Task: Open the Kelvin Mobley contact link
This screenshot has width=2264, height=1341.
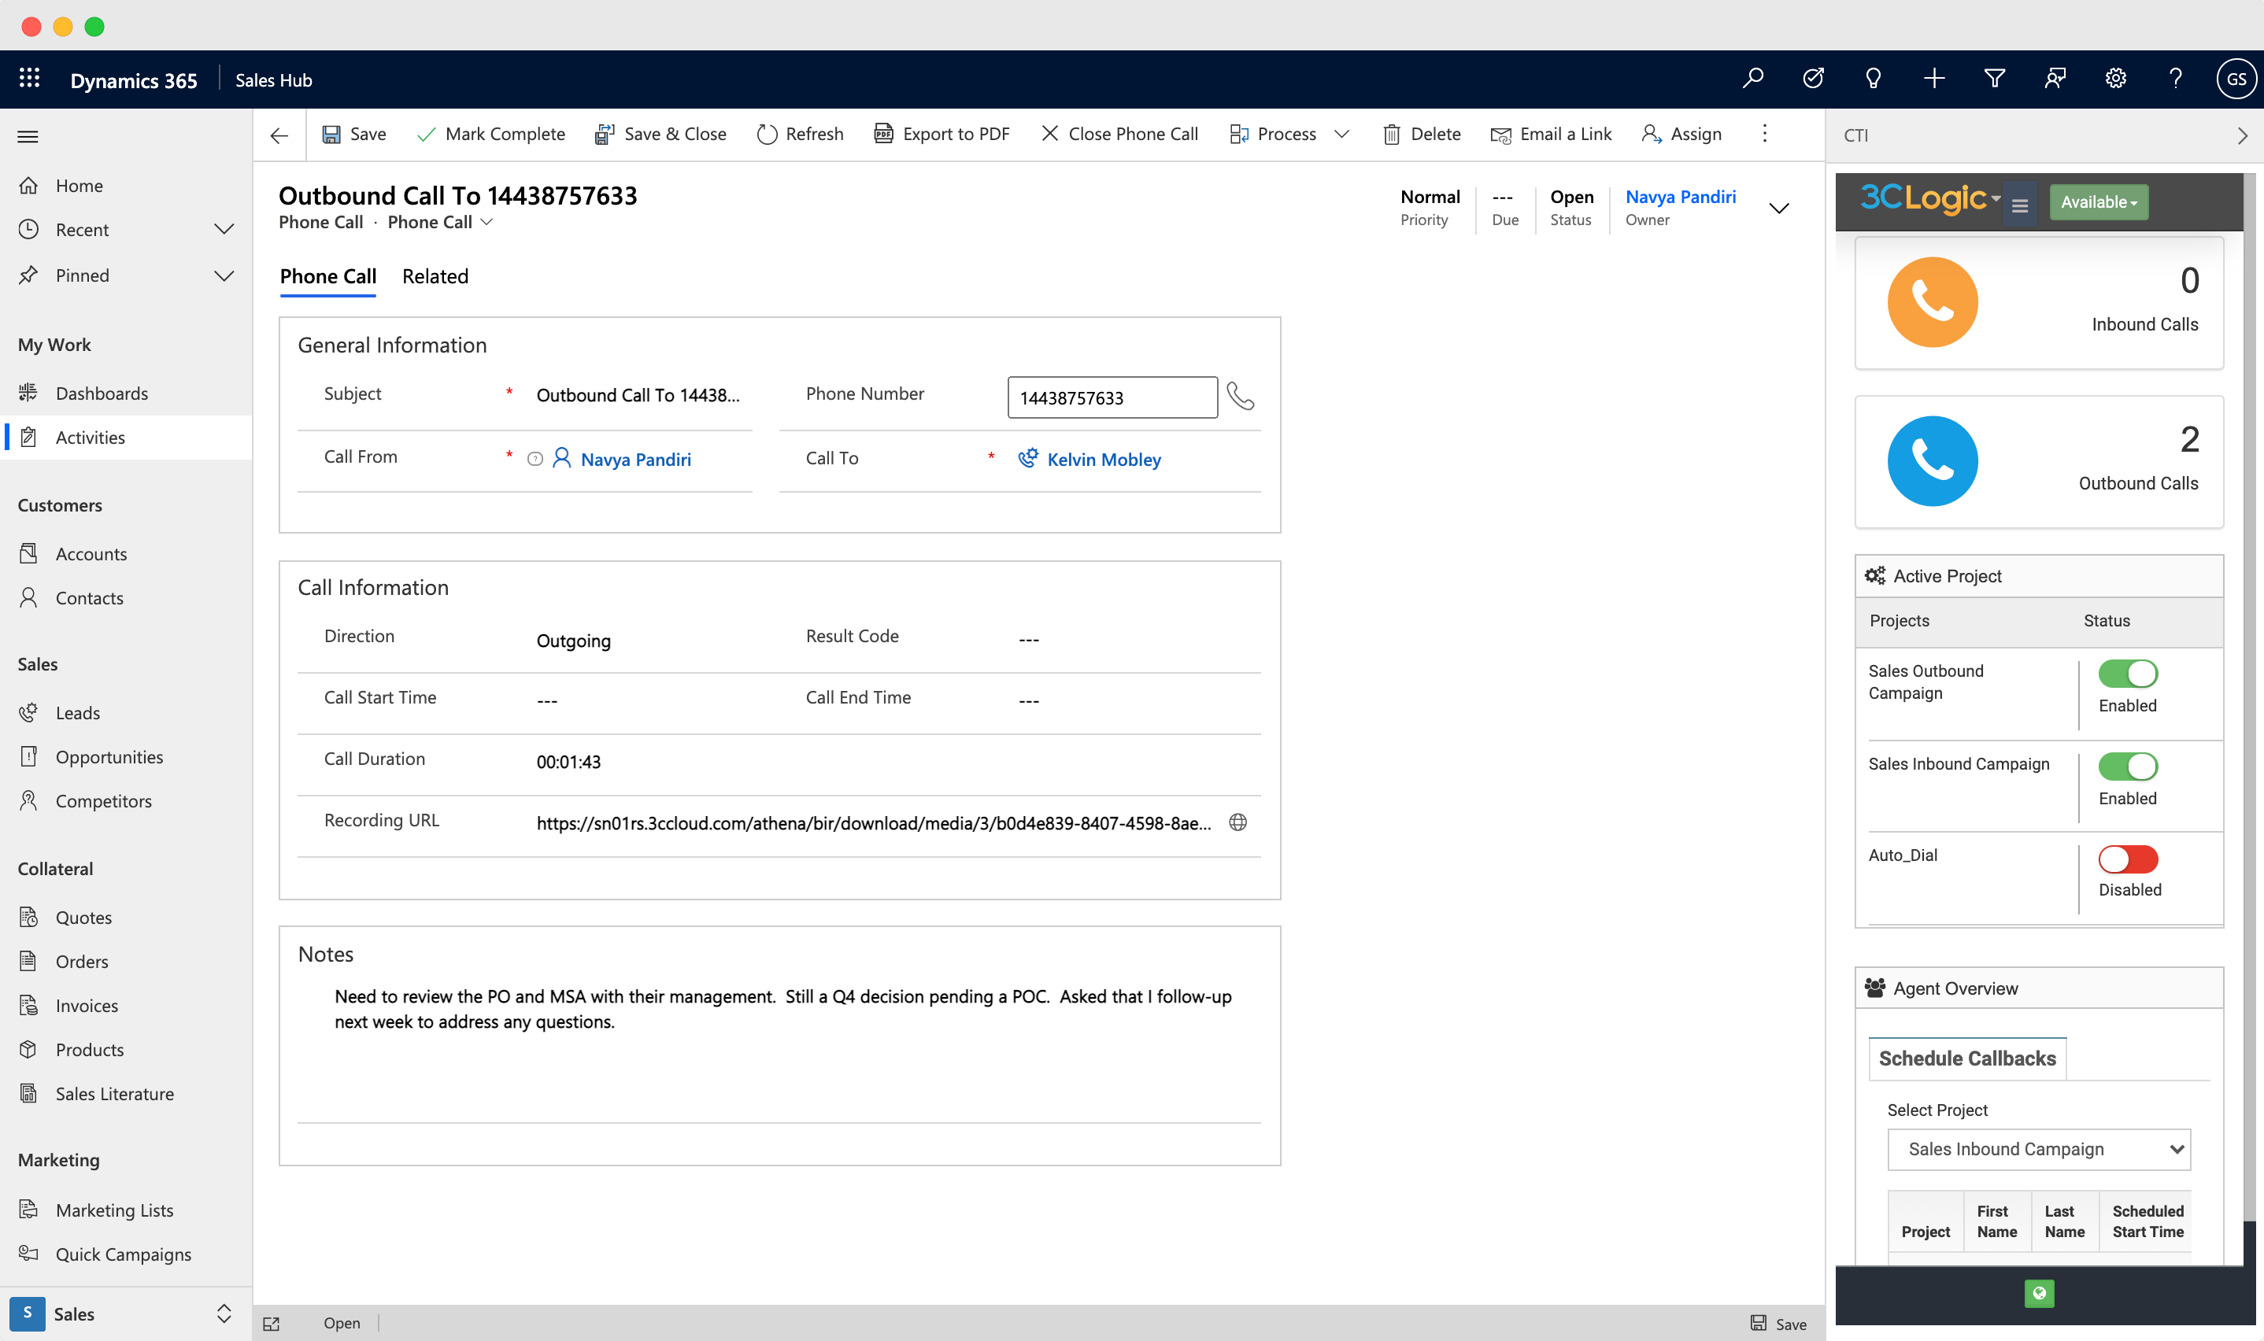Action: pyautogui.click(x=1103, y=459)
